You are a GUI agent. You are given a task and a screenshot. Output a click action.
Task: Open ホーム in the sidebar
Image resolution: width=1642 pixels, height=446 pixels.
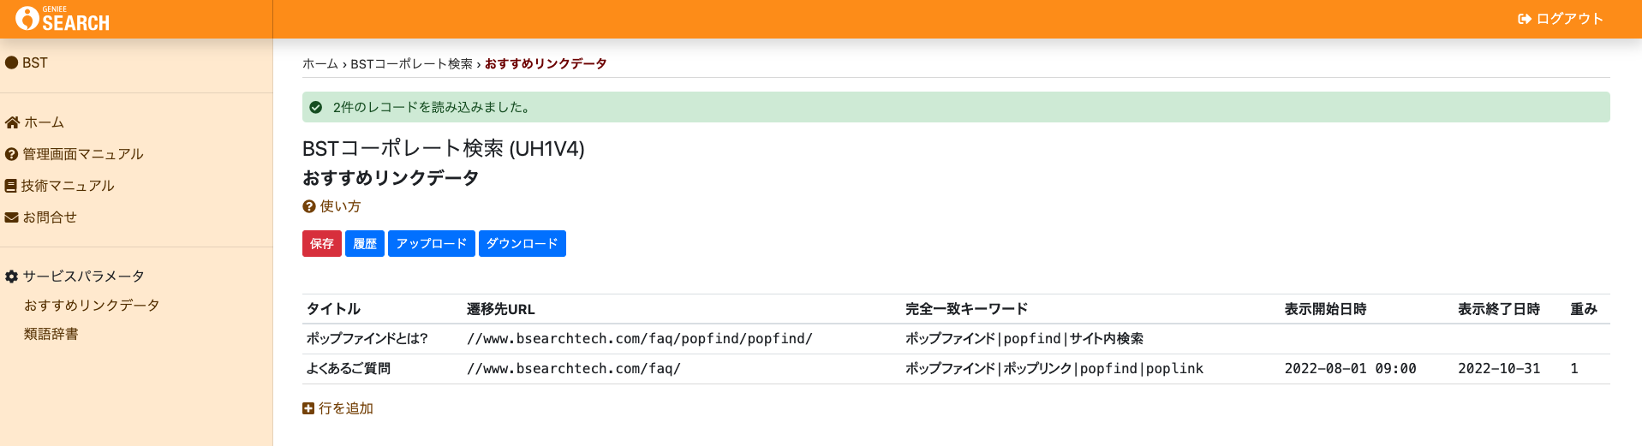tap(44, 122)
